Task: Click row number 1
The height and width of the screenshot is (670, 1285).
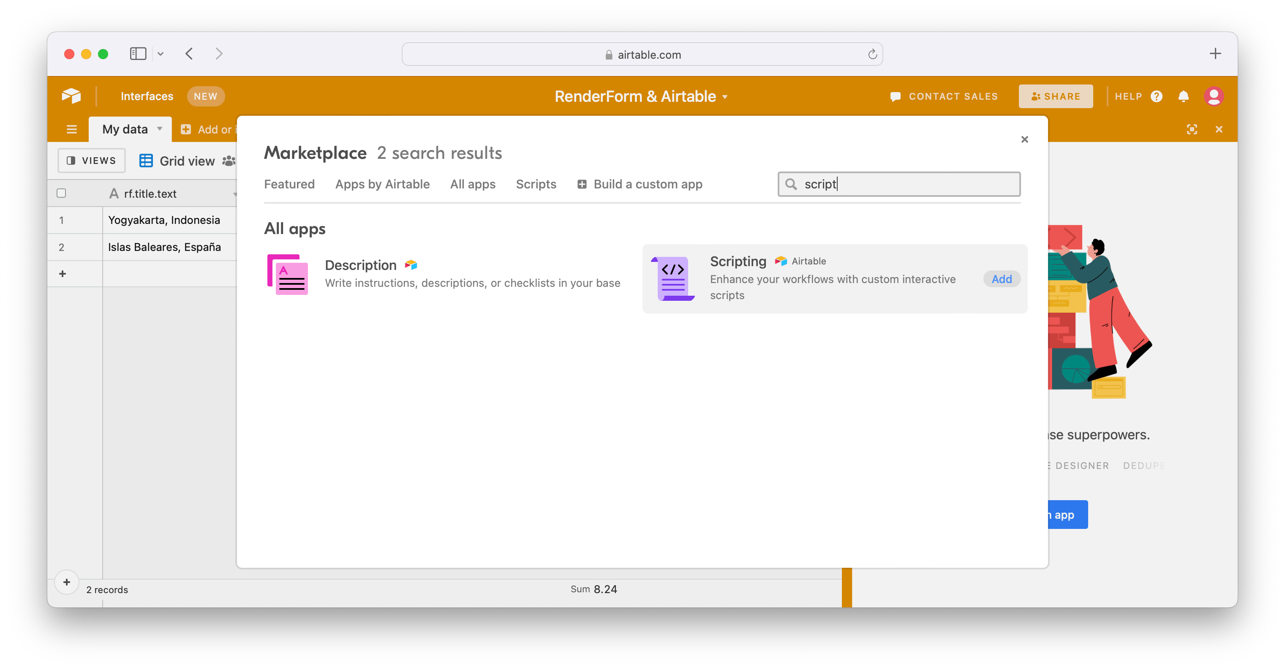Action: [x=61, y=220]
